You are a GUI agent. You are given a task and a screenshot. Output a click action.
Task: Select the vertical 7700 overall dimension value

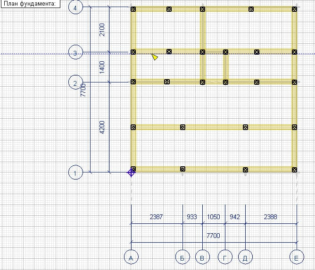click(83, 90)
